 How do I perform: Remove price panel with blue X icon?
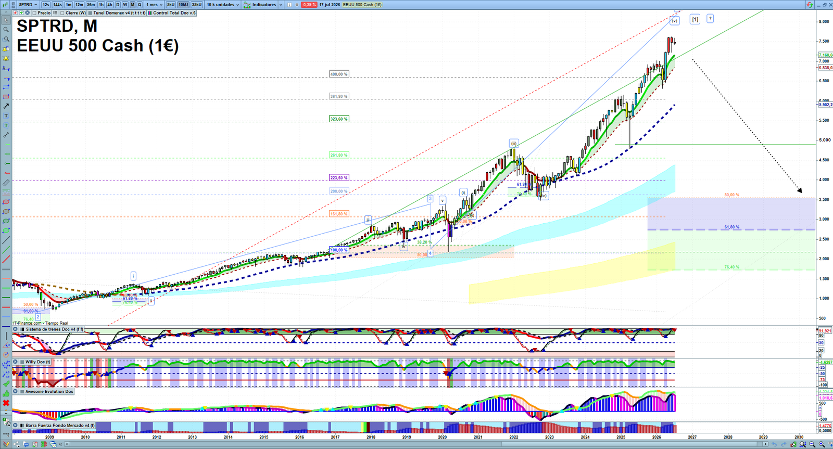tap(28, 13)
